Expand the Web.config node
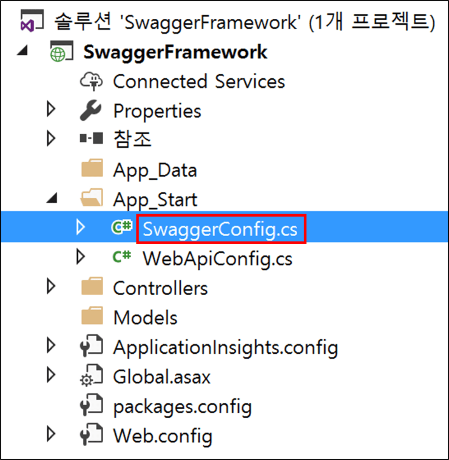The image size is (449, 460). tap(51, 435)
